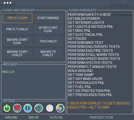The width and height of the screenshot is (134, 120).
Task: Select BEFORE TO CHKLST
Action: click(48, 53)
